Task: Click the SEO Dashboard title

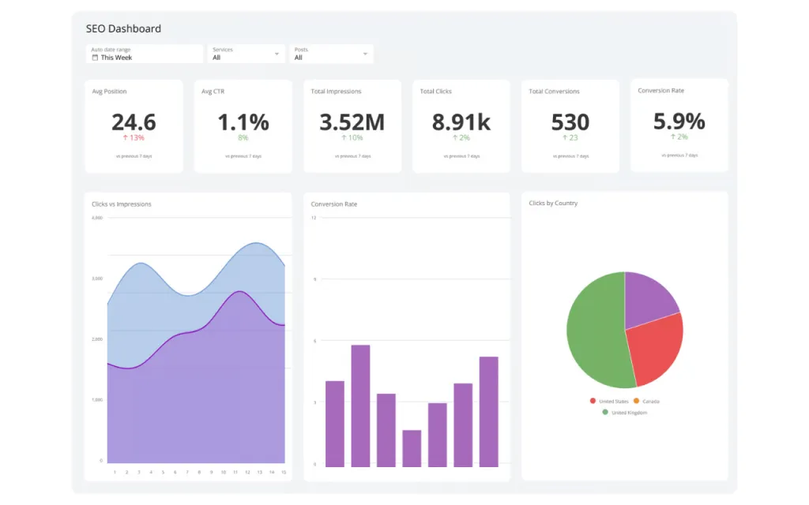Action: (123, 29)
